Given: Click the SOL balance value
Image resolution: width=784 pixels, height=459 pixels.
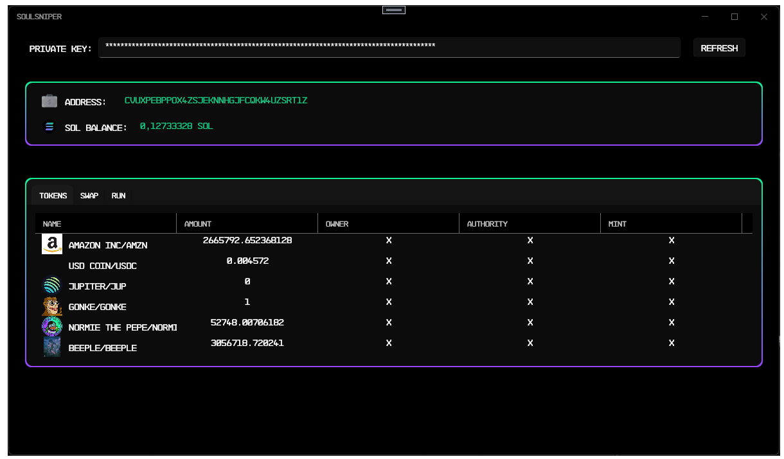Looking at the screenshot, I should pos(175,126).
